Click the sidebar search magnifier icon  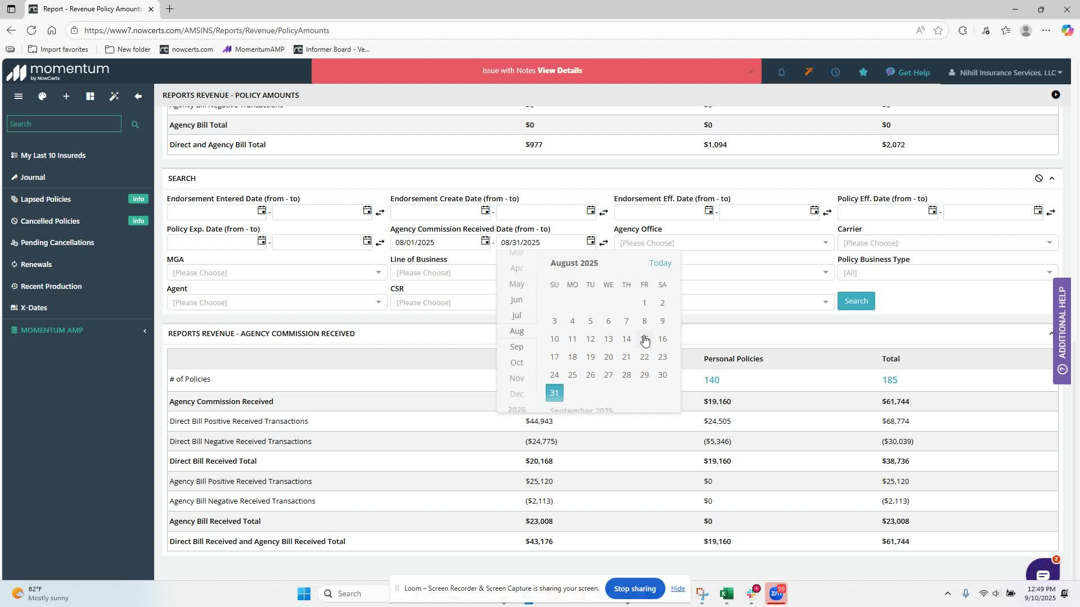click(x=135, y=124)
